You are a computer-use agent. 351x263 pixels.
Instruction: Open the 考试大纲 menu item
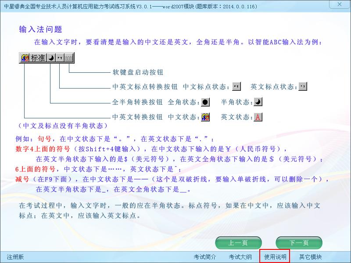pyautogui.click(x=240, y=257)
